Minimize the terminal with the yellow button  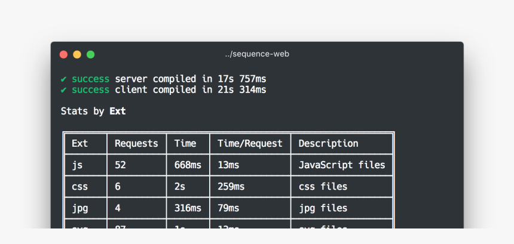click(x=77, y=54)
